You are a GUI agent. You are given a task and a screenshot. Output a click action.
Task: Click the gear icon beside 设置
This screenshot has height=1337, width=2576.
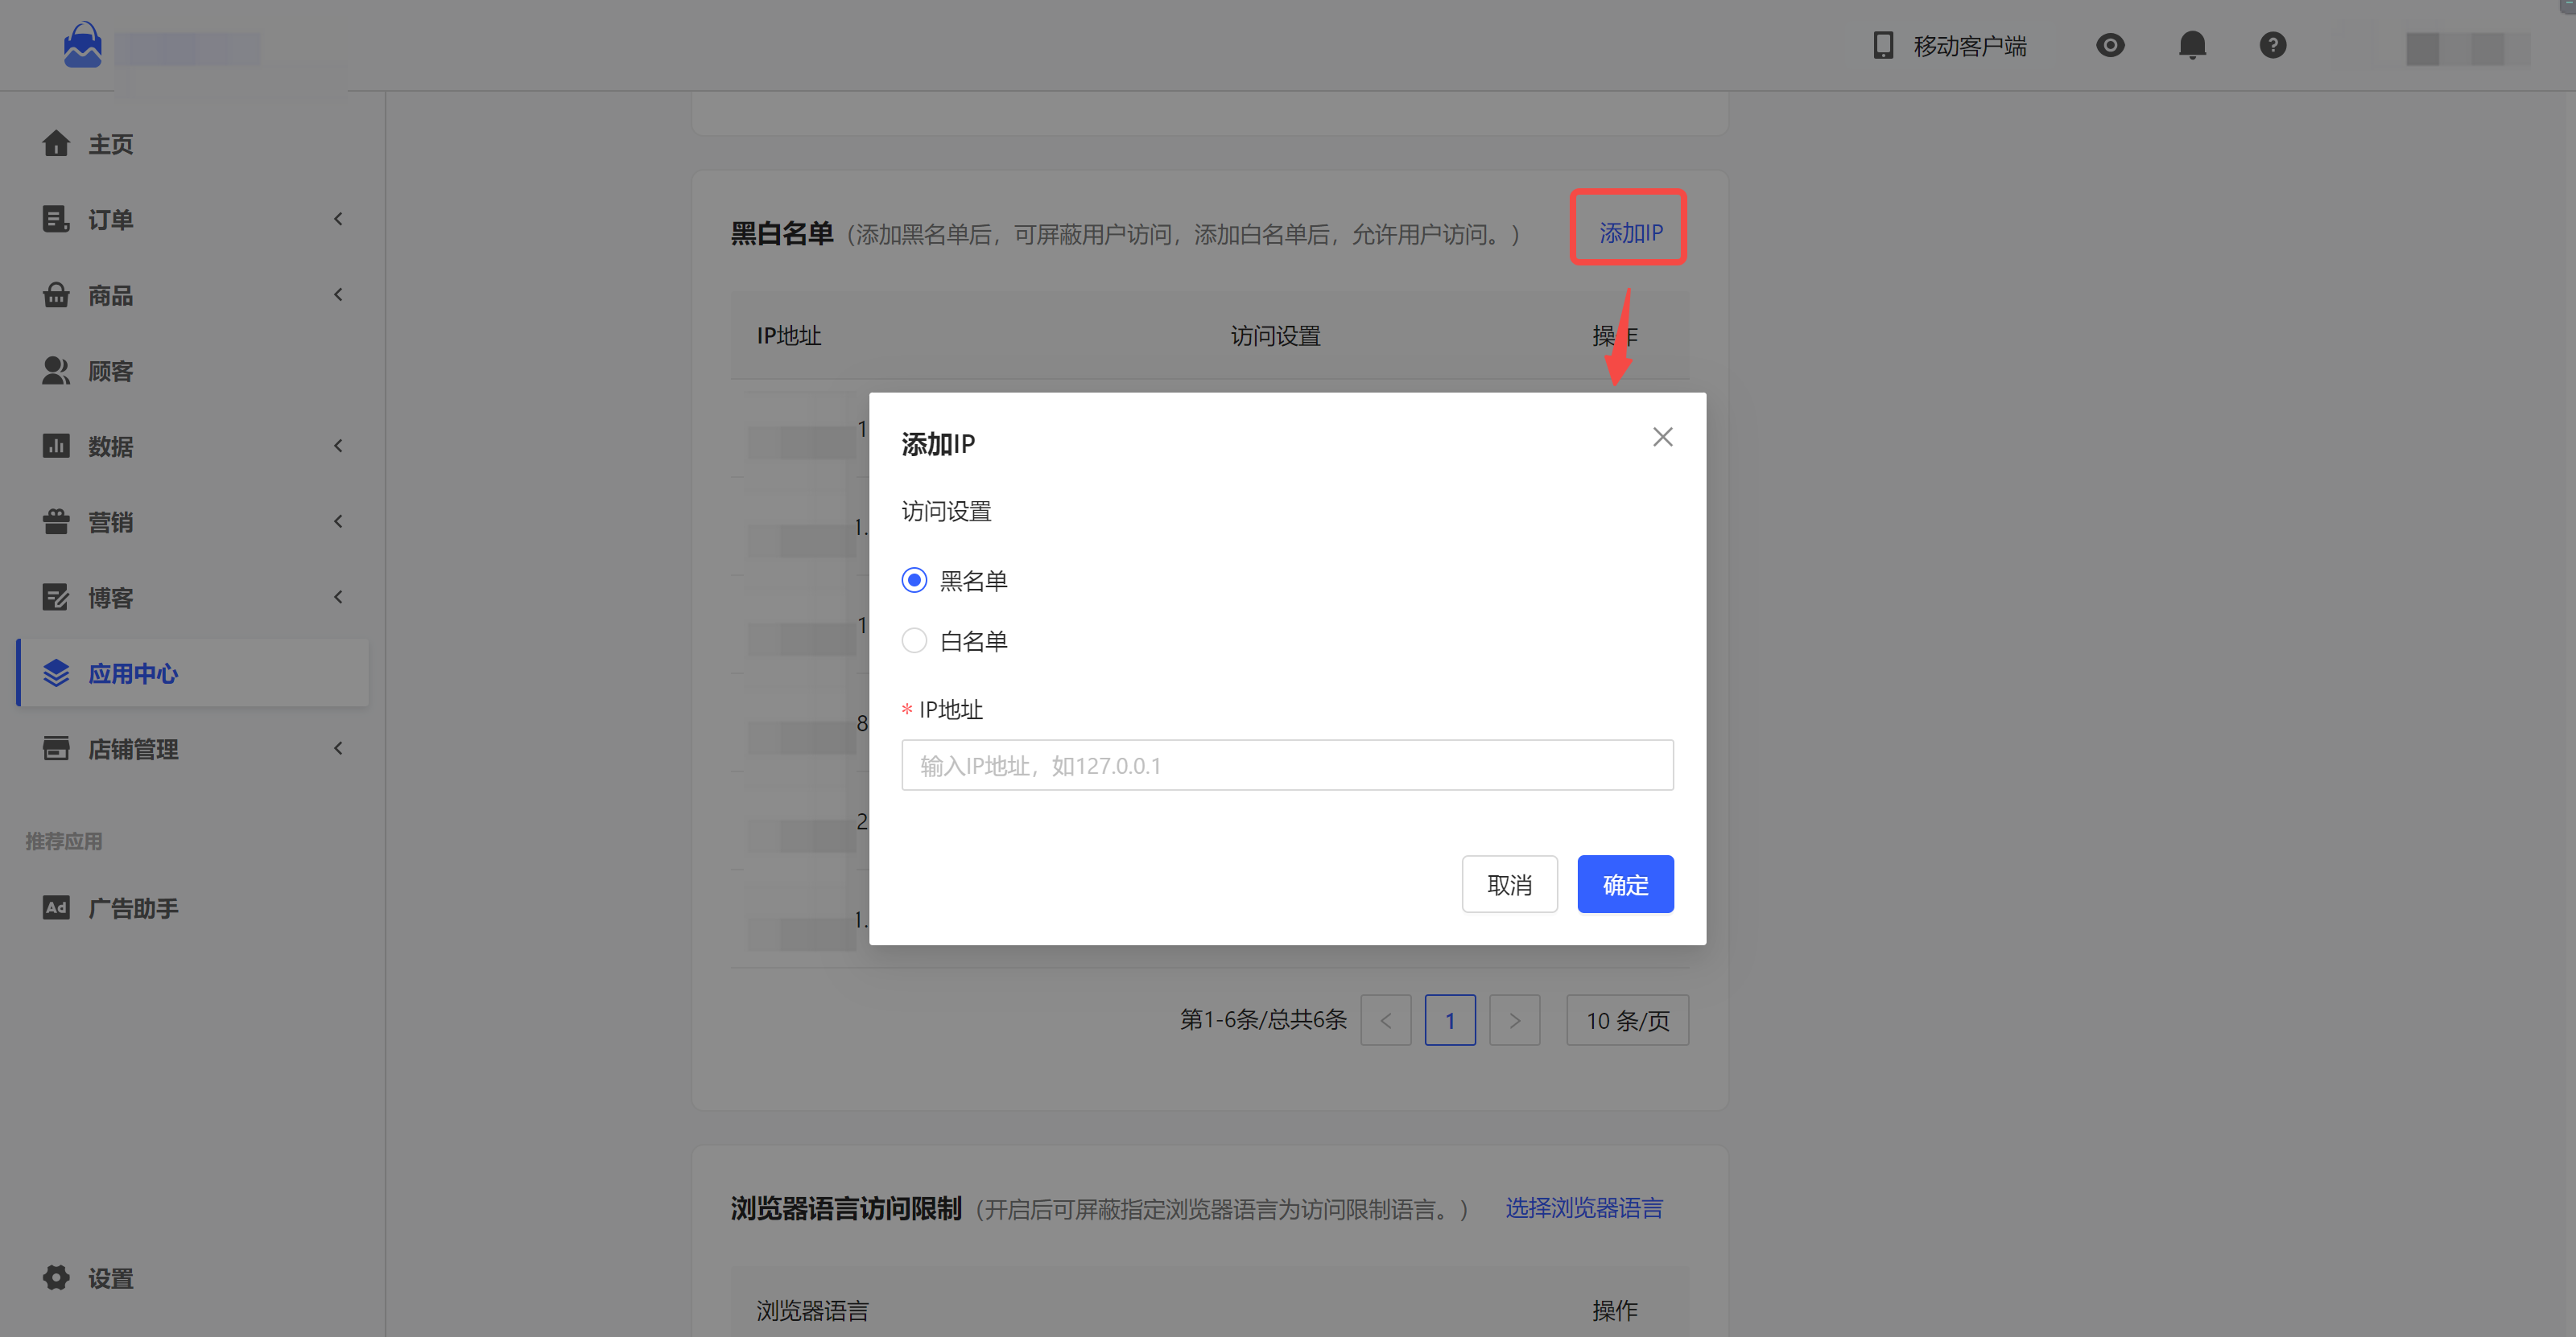[56, 1277]
